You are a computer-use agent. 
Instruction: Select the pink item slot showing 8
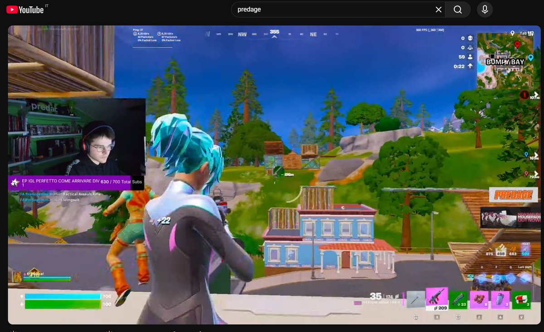(479, 300)
